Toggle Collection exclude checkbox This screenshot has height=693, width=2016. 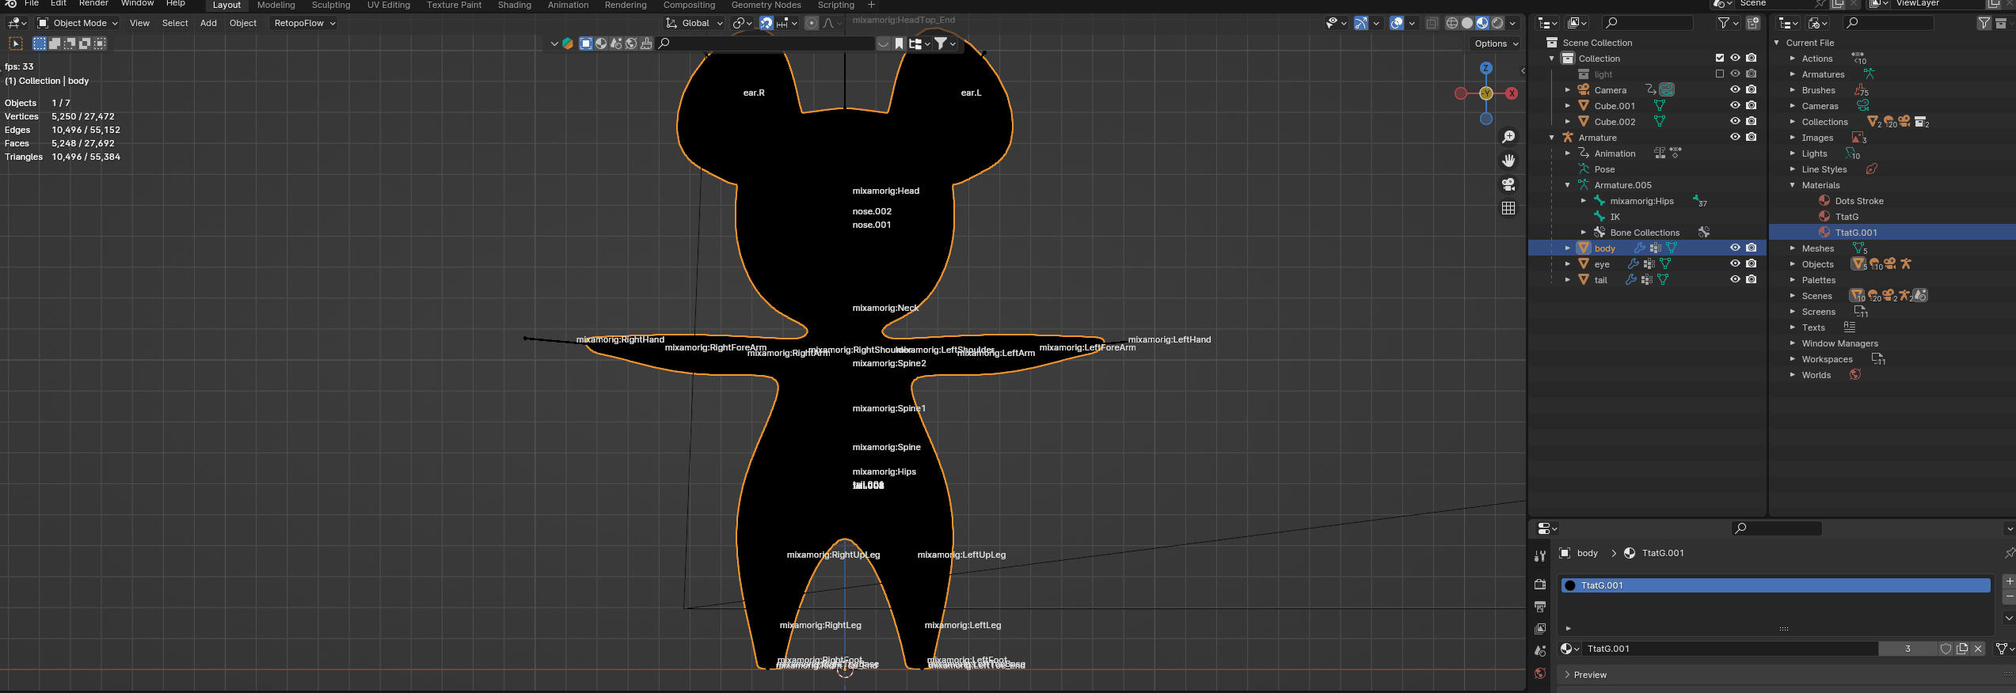(1720, 58)
